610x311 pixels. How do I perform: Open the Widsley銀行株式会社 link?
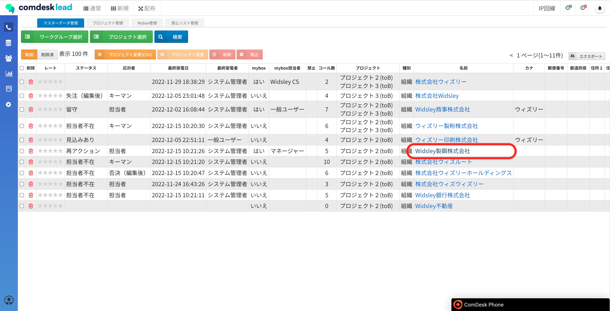click(x=443, y=195)
